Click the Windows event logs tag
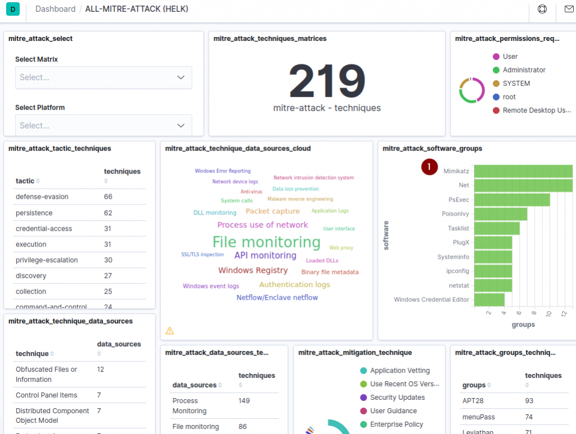The width and height of the screenshot is (576, 434). point(211,286)
